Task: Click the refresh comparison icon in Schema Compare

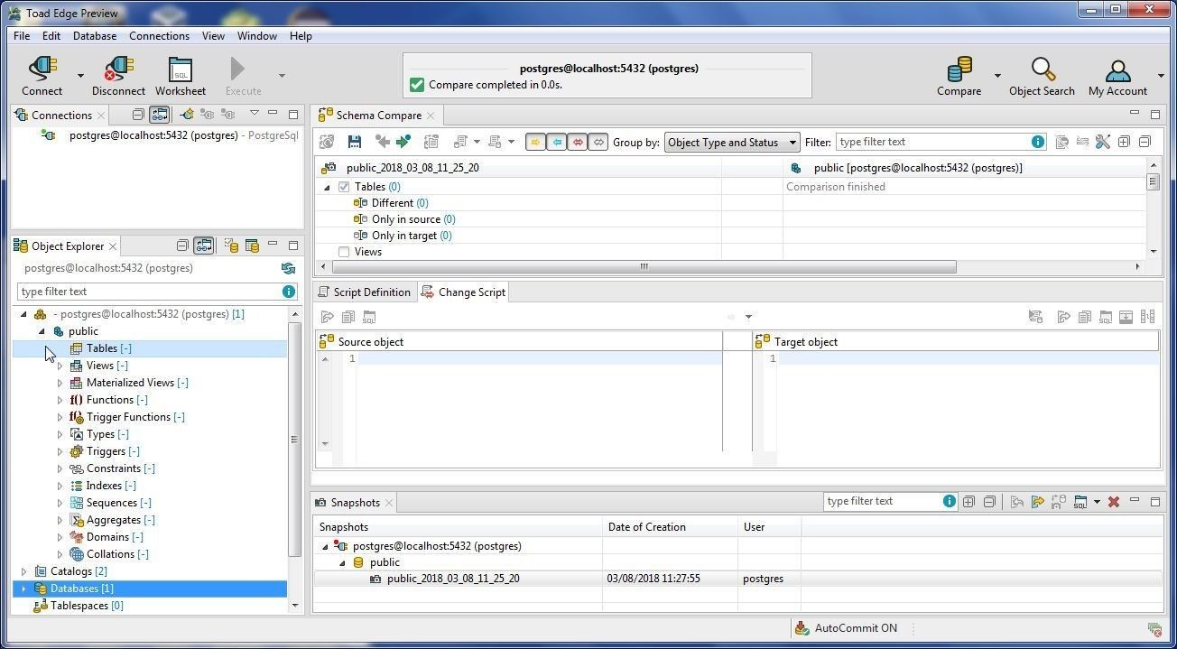Action: point(327,142)
